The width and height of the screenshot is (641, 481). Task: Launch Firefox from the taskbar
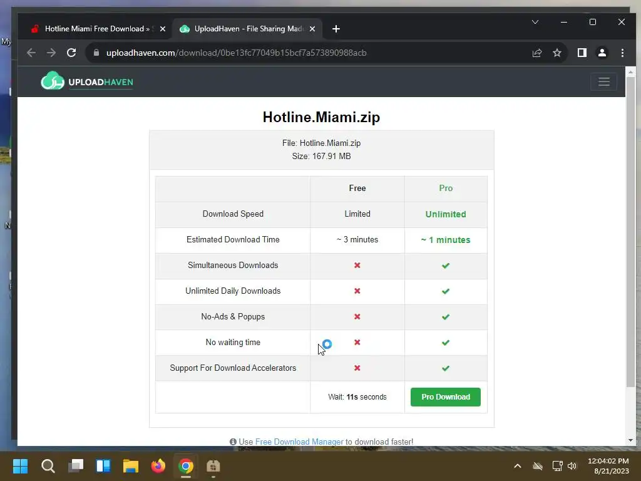[x=158, y=466]
